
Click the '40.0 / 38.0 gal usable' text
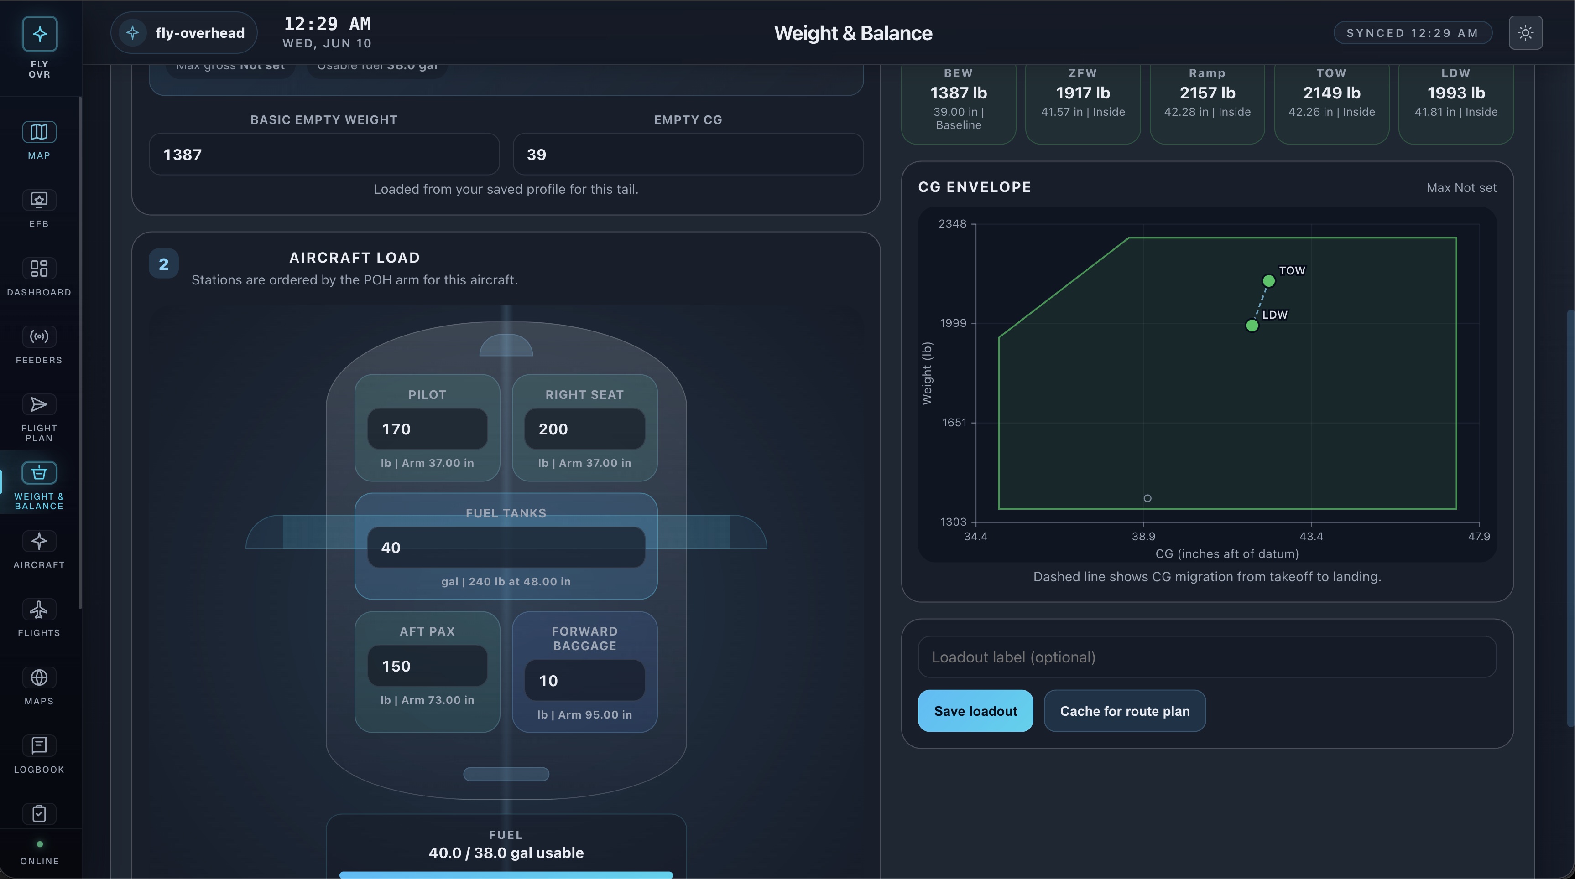click(506, 853)
